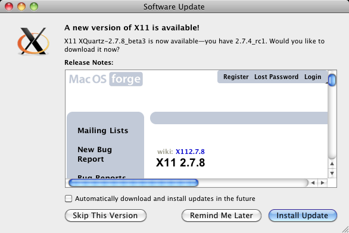Click the X11 XQuartz application logo
The image size is (349, 233).
33,41
